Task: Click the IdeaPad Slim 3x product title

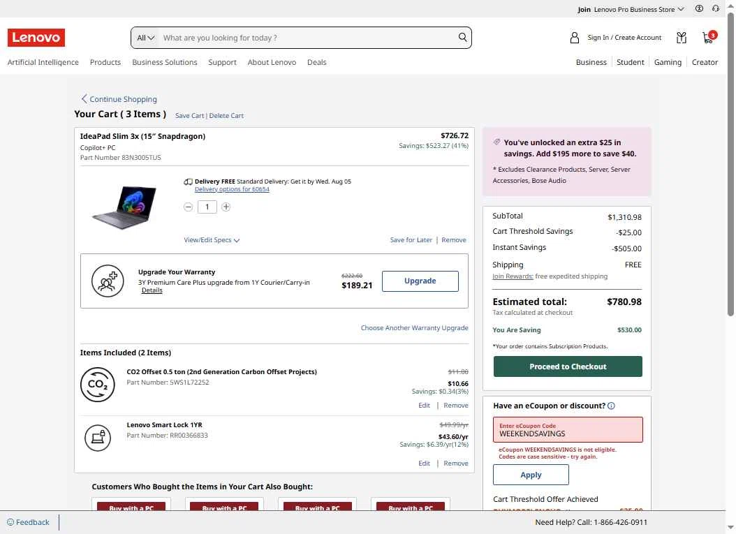Action: click(142, 137)
